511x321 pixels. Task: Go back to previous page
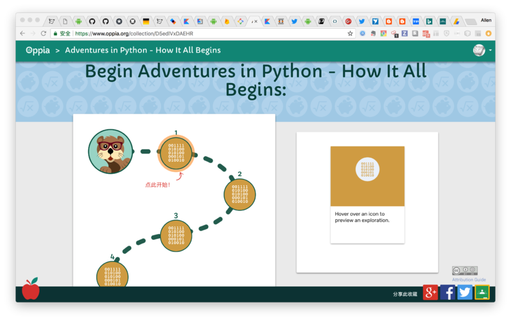point(23,33)
